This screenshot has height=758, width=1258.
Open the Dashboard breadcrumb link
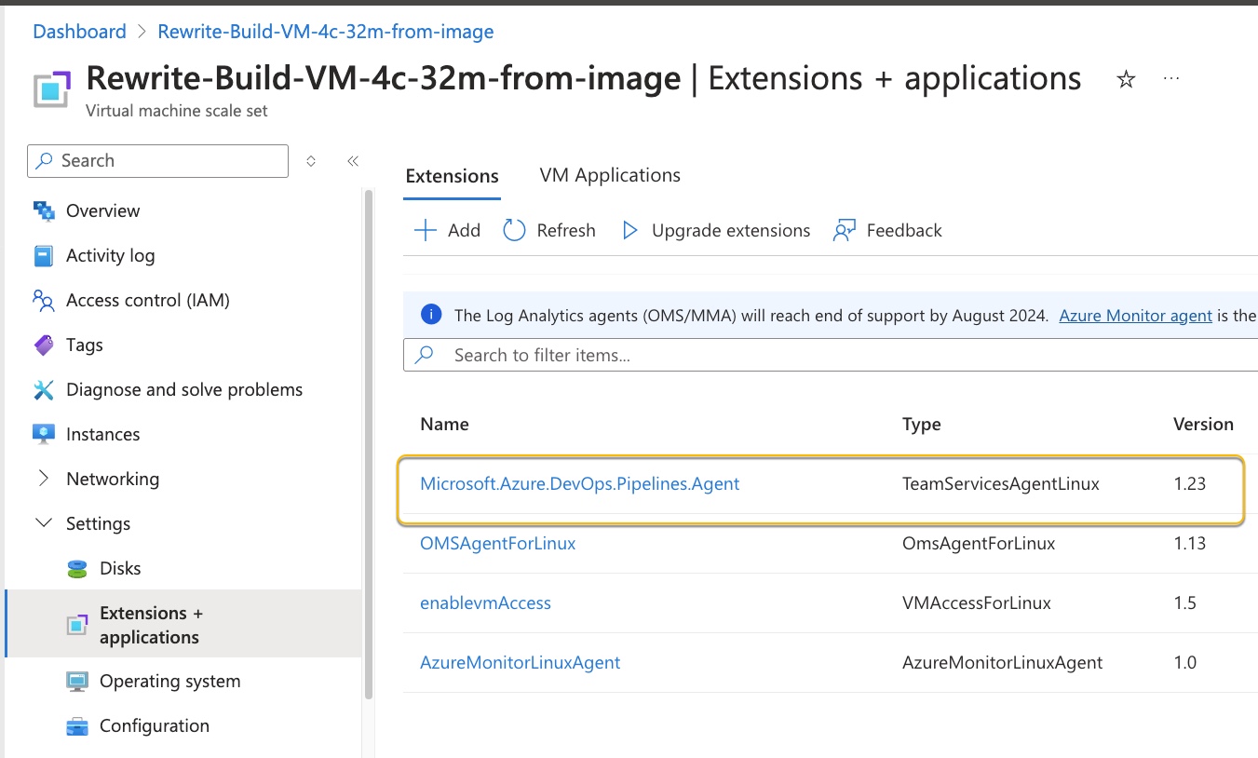pyautogui.click(x=79, y=32)
